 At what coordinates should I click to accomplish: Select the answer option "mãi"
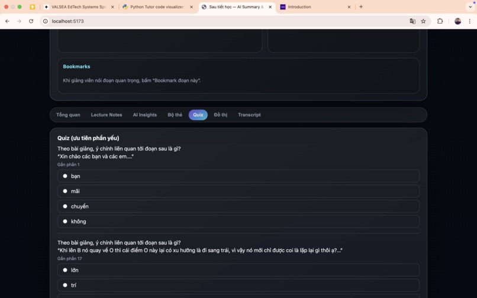[x=238, y=191]
